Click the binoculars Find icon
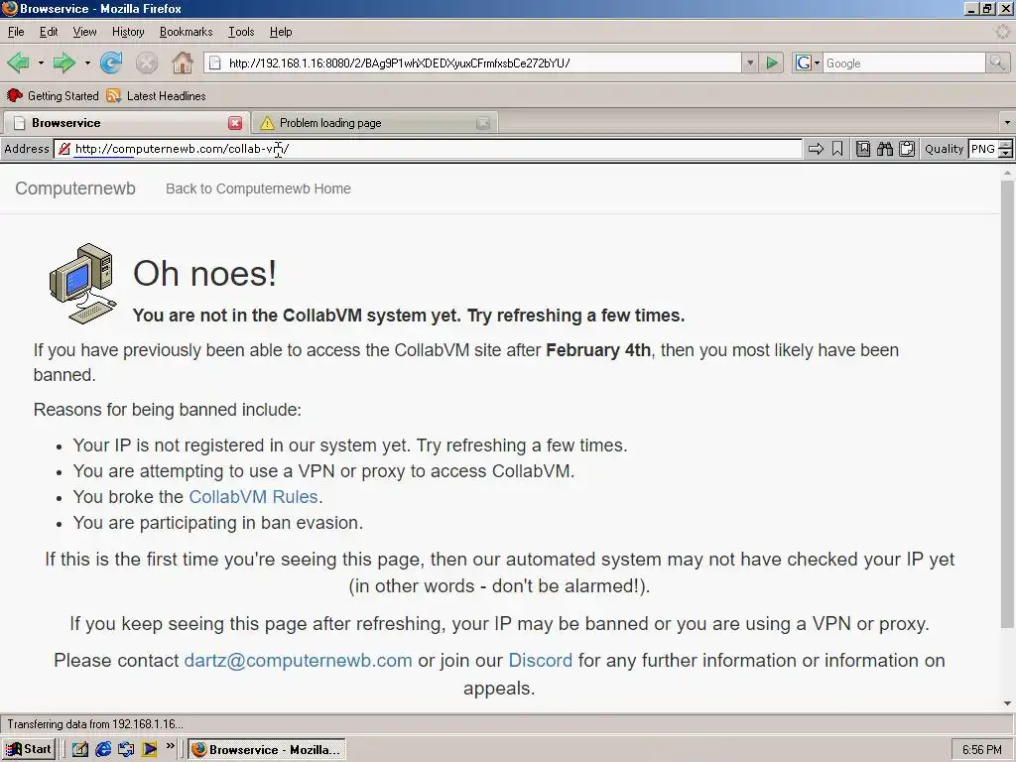 885,149
